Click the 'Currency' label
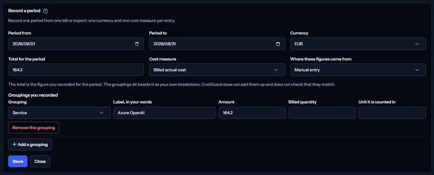 299,33
